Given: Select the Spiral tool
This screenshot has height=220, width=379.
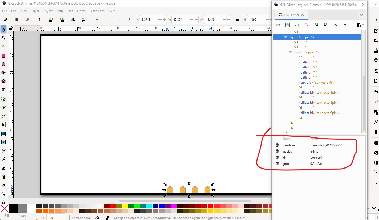Looking at the screenshot, I should (3, 90).
